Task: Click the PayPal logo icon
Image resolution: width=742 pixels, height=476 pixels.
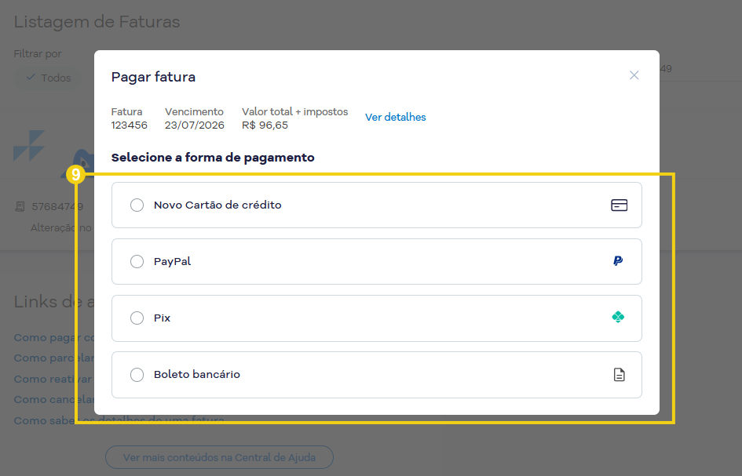Action: point(618,261)
